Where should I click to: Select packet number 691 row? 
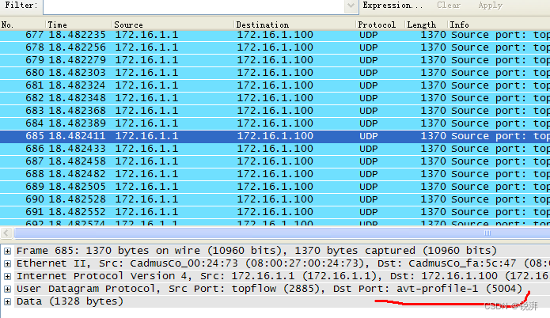(x=275, y=212)
